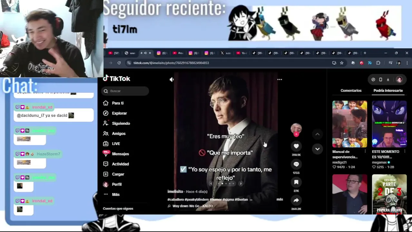Open comments via the speech bubble icon
Image resolution: width=412 pixels, height=232 pixels.
tap(296, 164)
